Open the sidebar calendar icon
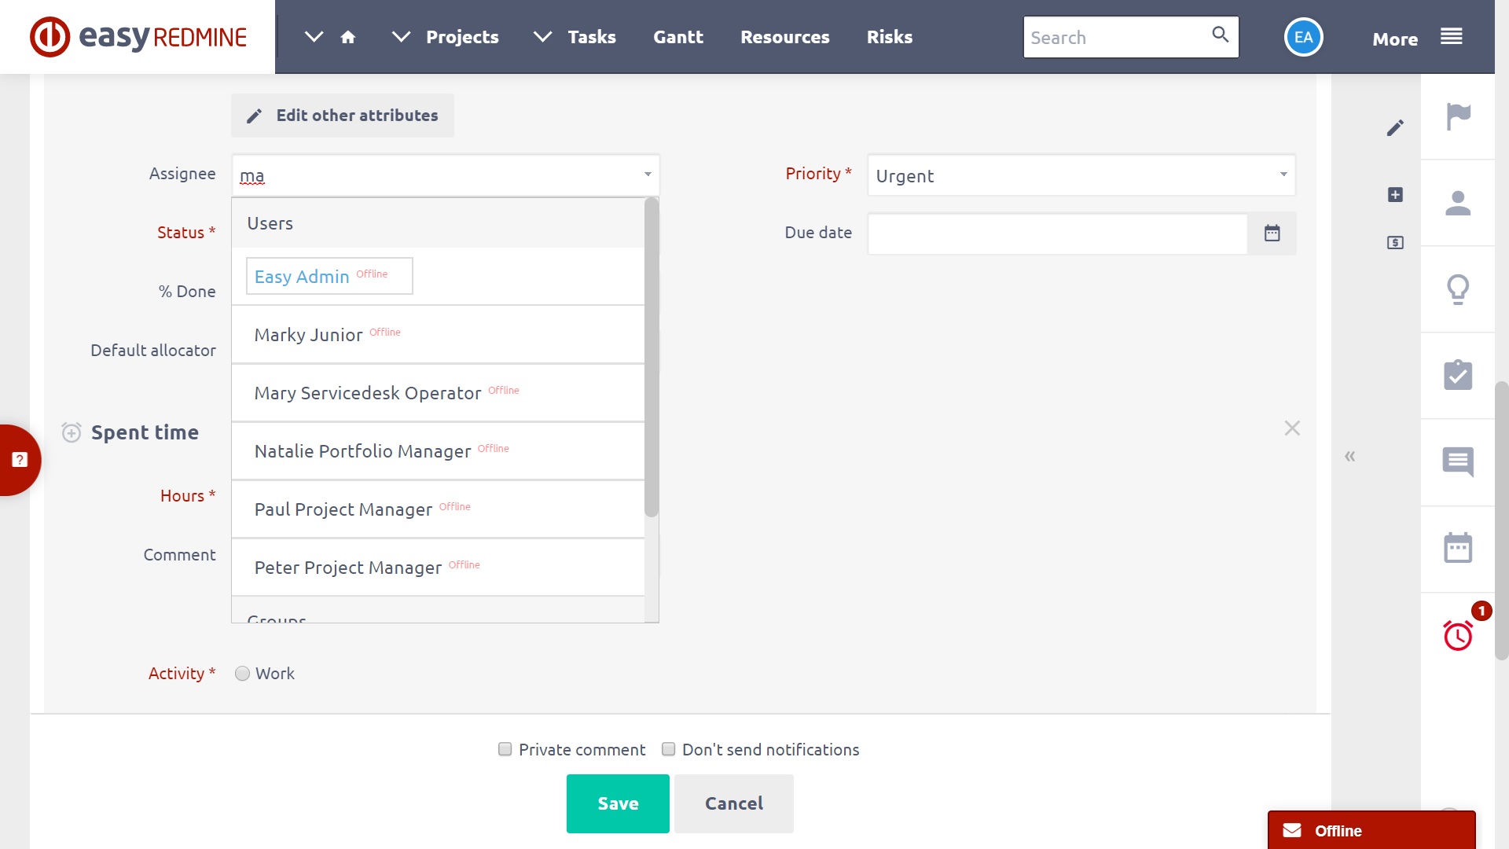The width and height of the screenshot is (1509, 849). 1458,548
